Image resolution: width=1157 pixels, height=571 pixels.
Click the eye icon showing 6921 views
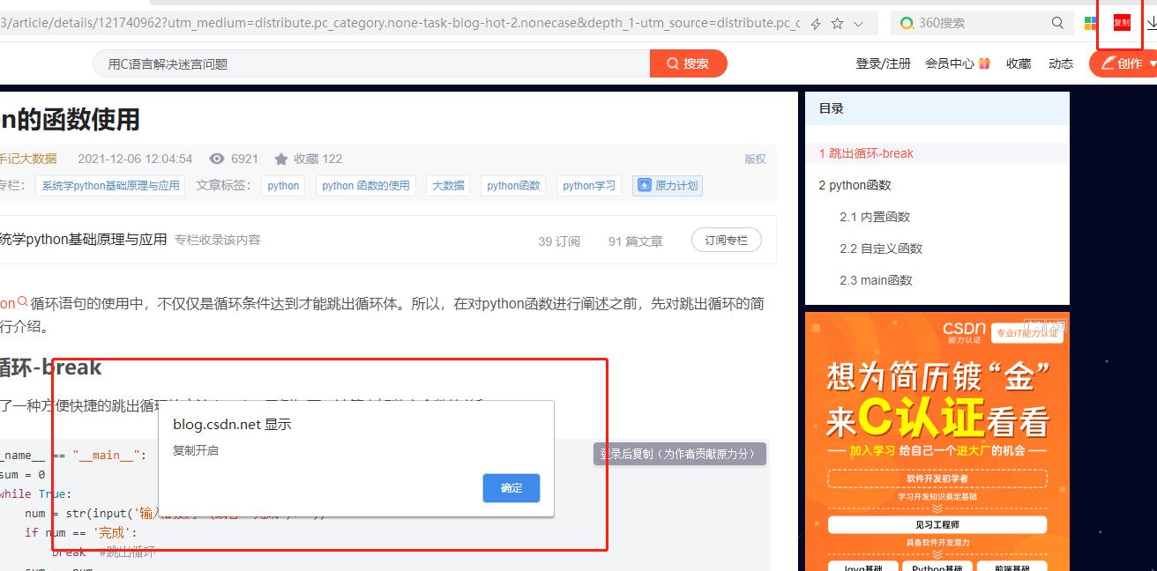217,159
